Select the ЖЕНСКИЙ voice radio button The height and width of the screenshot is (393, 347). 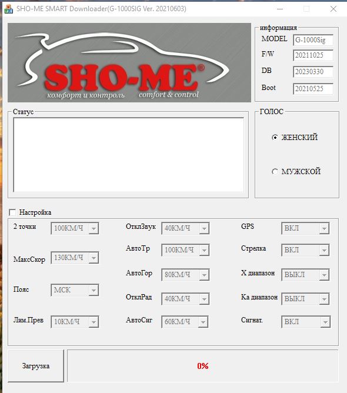coord(275,137)
